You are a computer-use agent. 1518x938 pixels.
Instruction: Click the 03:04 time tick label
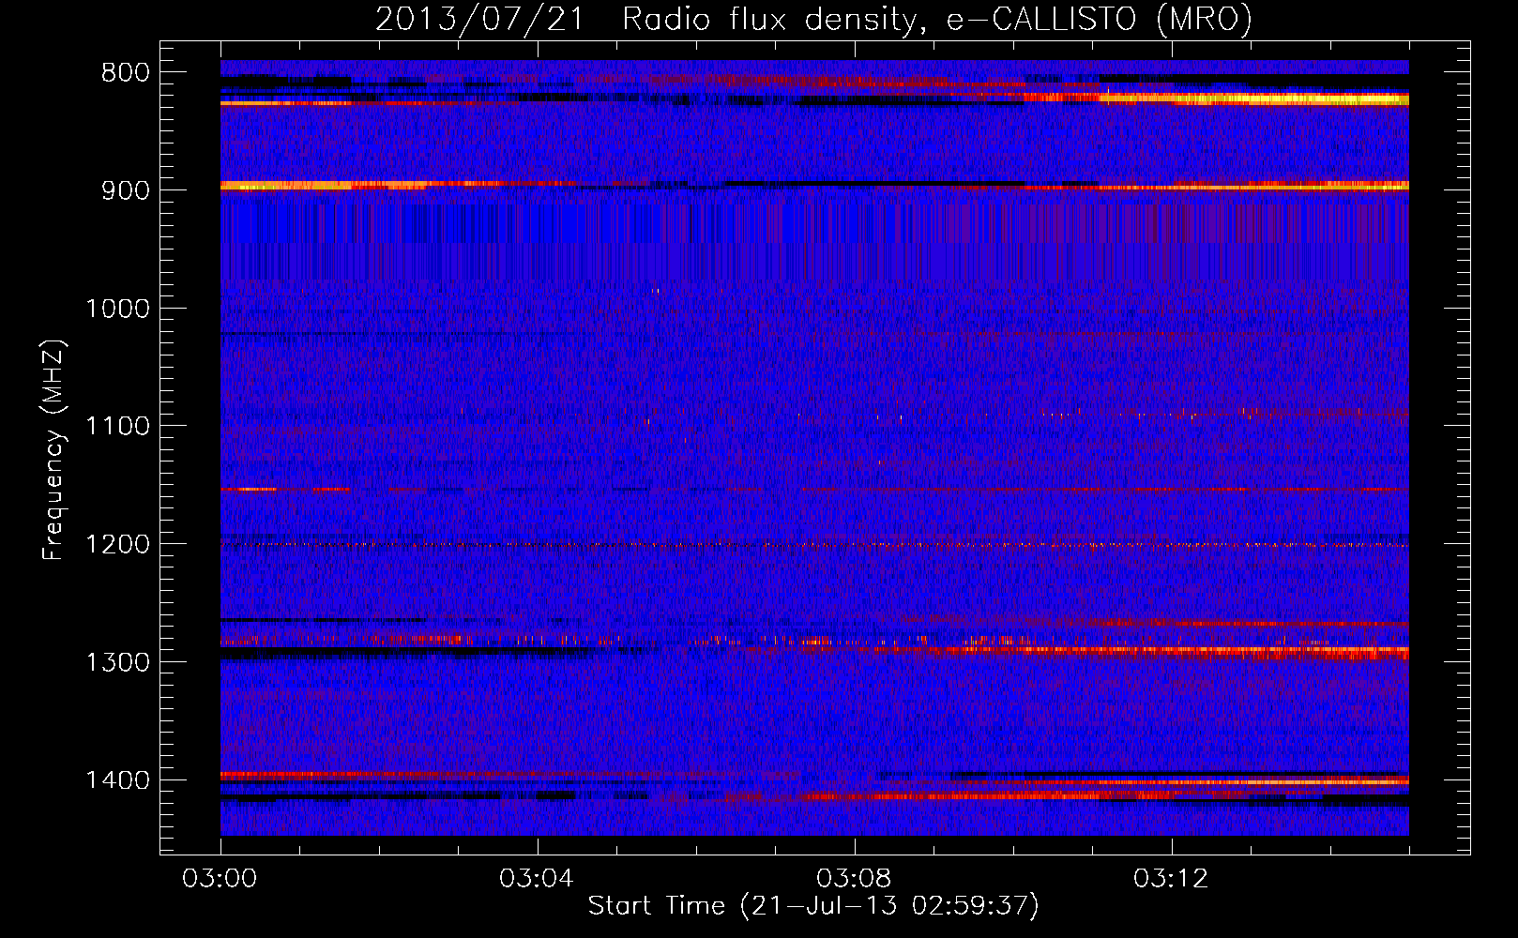click(537, 879)
